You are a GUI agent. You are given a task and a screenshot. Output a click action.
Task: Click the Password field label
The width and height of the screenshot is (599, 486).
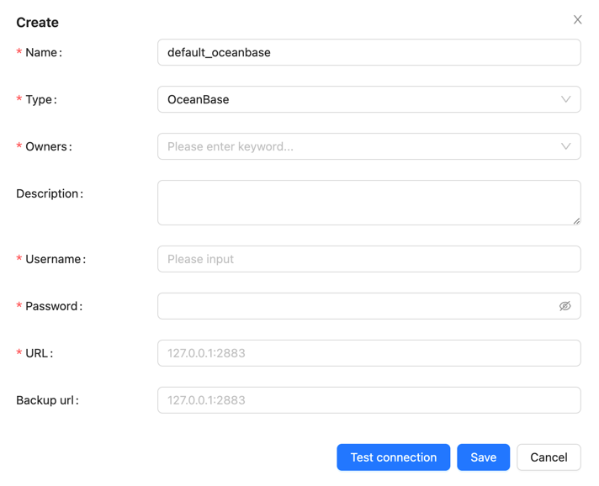click(54, 306)
